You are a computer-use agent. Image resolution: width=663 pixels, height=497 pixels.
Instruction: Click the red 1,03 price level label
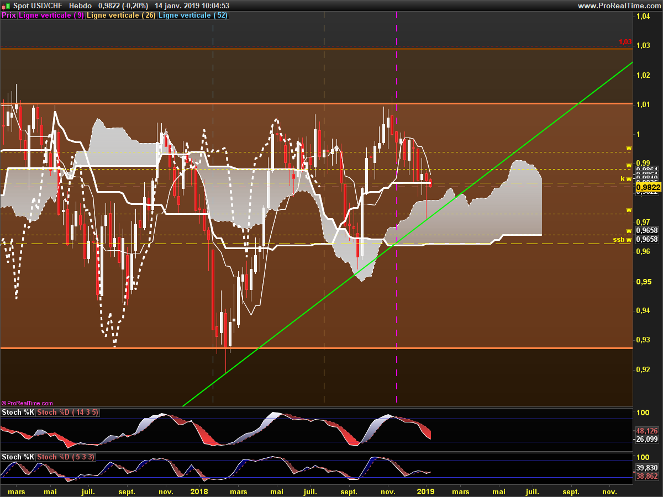point(624,42)
